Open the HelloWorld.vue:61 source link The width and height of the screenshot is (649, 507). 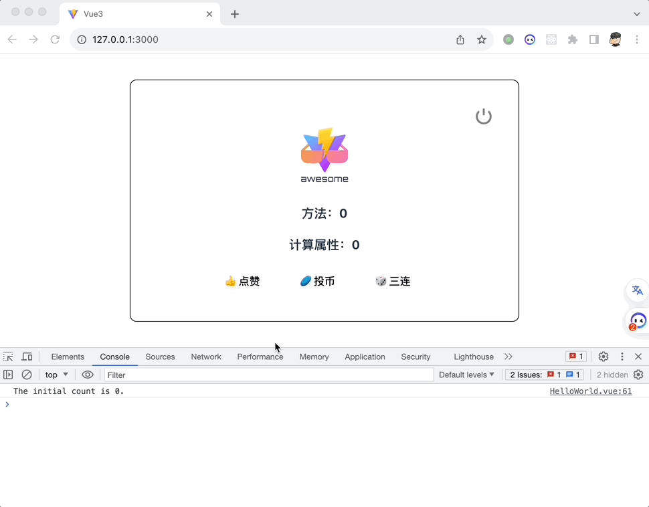pyautogui.click(x=591, y=391)
